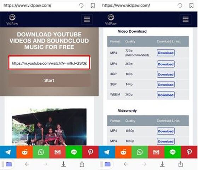The image size is (198, 170).
Task: Share via Telegram on the left screen
Action: 8,152
